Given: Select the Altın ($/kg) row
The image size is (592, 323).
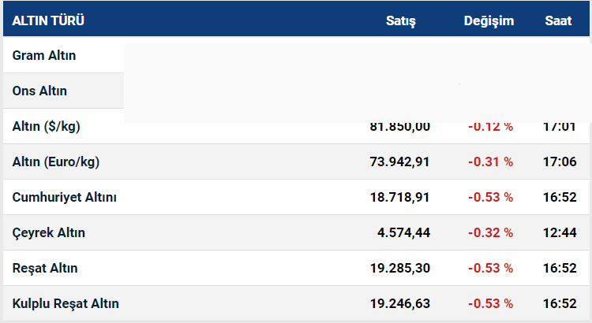Looking at the screenshot, I should pos(46,126).
